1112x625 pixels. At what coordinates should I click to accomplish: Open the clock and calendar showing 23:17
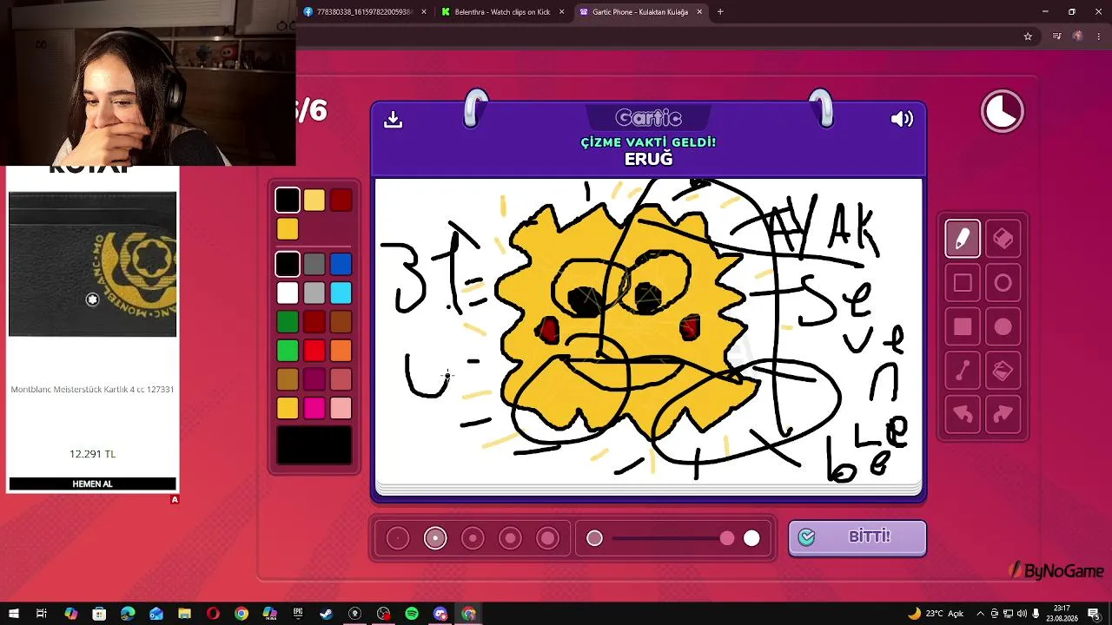[x=1062, y=614]
